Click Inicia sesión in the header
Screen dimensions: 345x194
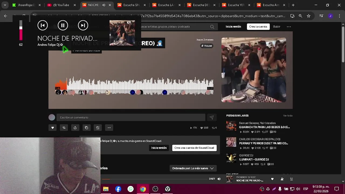pyautogui.click(x=233, y=27)
